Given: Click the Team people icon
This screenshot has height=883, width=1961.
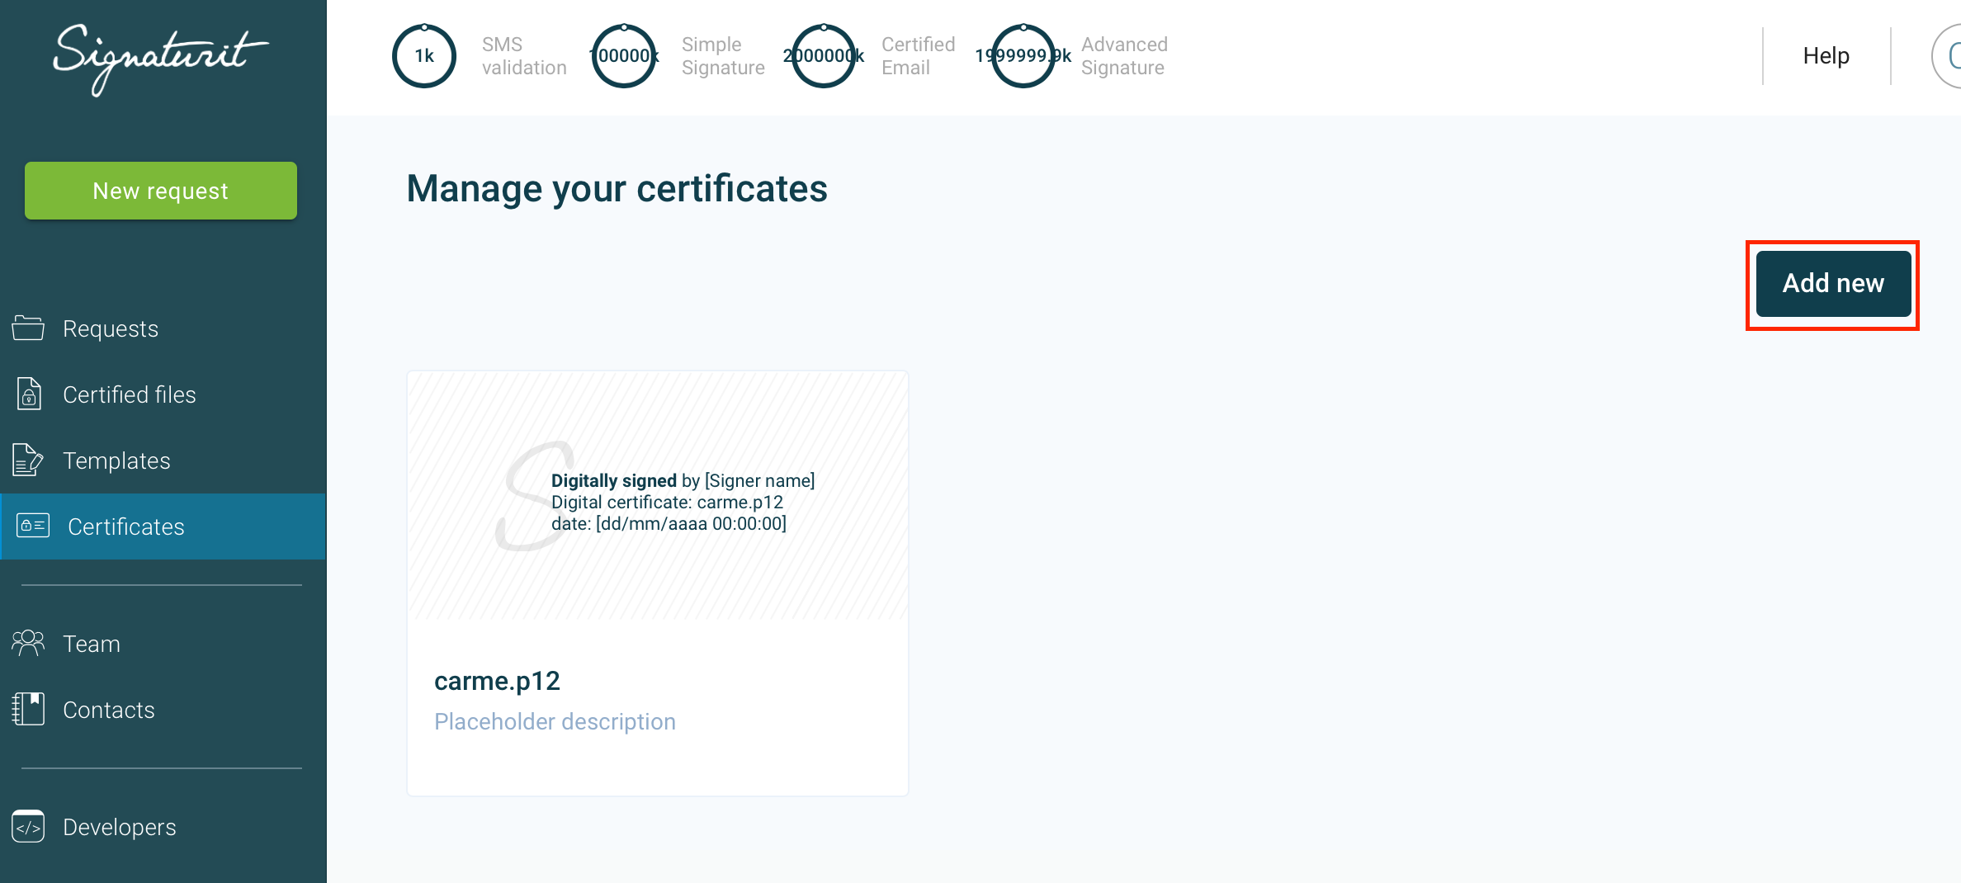Looking at the screenshot, I should tap(28, 644).
